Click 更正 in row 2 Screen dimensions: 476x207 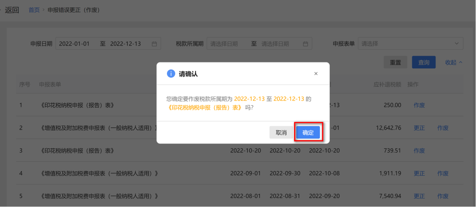coord(419,128)
